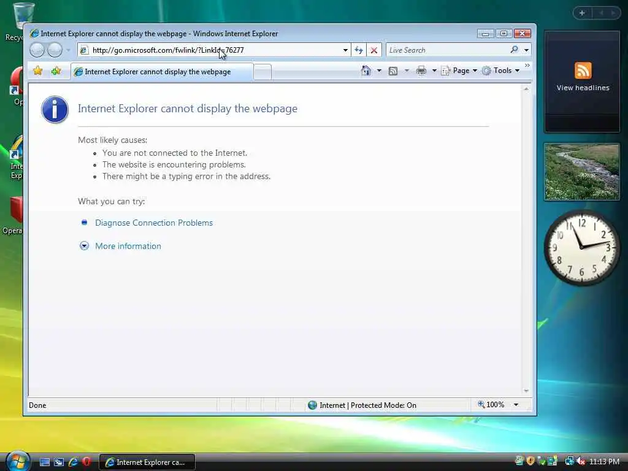This screenshot has height=471, width=628.
Task: Maximize the Internet Explorer window
Action: [504, 34]
